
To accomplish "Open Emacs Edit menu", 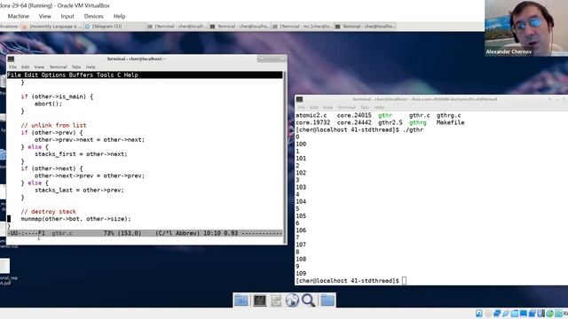I will coord(31,74).
